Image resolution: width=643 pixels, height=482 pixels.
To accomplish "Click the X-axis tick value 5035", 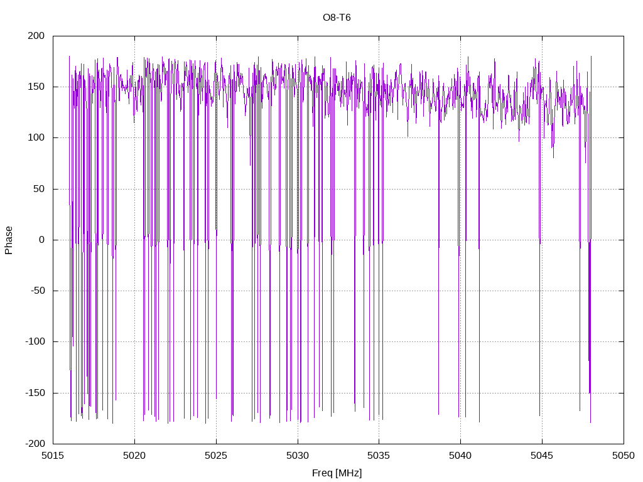I will (x=379, y=456).
